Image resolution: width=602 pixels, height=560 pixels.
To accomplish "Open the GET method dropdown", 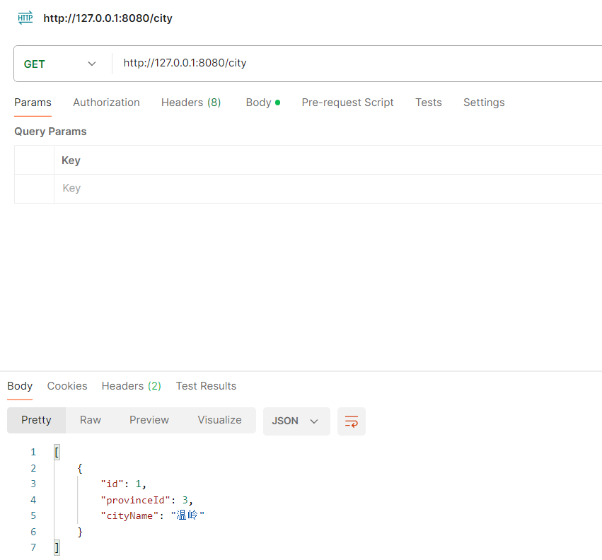I will [60, 64].
